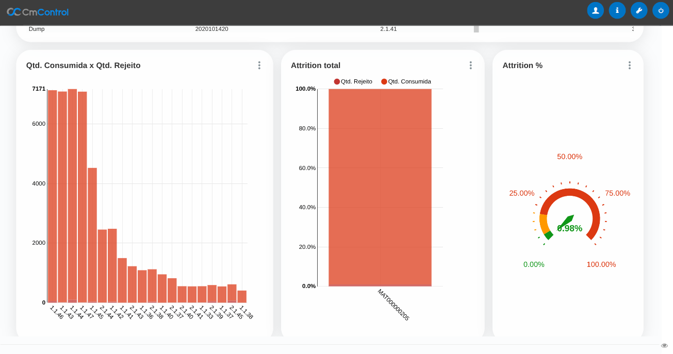Open the user profile icon
The width and height of the screenshot is (673, 354).
tap(595, 10)
